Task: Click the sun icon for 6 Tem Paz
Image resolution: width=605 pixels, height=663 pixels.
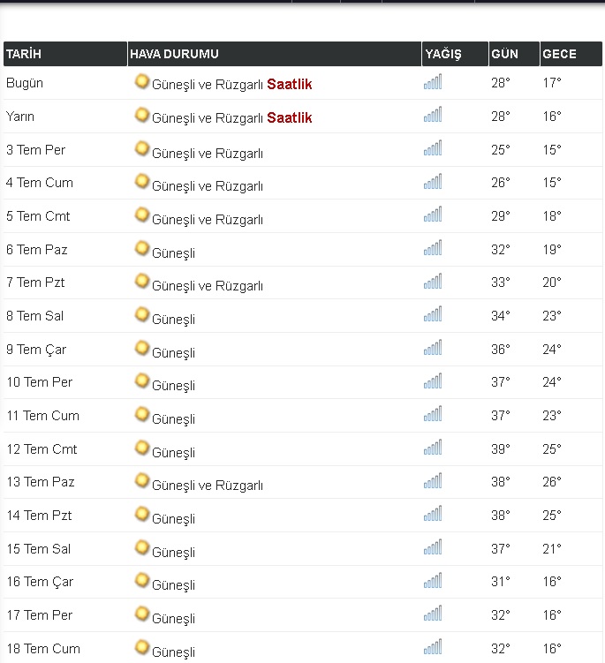Action: coord(141,248)
